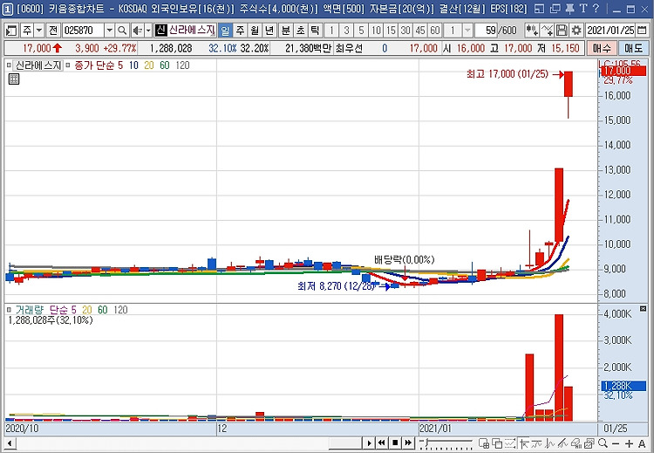The image size is (654, 453).
Task: Click the print chart icon in bottom toolbar
Action: tap(576, 443)
